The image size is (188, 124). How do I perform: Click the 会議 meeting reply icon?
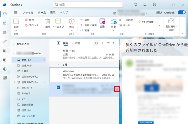coord(102,21)
